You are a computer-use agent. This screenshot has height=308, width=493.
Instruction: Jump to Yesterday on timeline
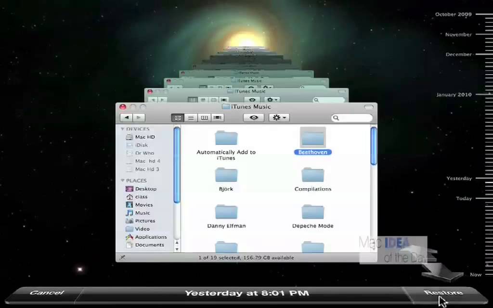click(459, 179)
